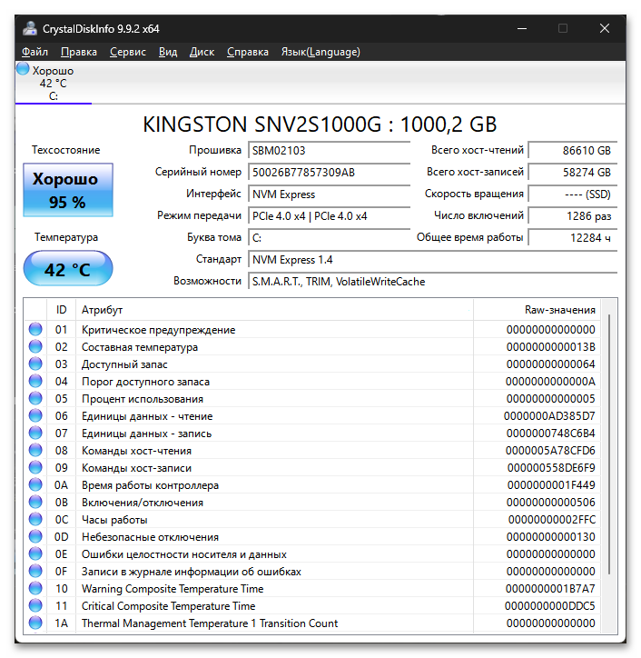Click the standard field NVM Express 1.4
Screen dimensions: 641x658
[433, 260]
